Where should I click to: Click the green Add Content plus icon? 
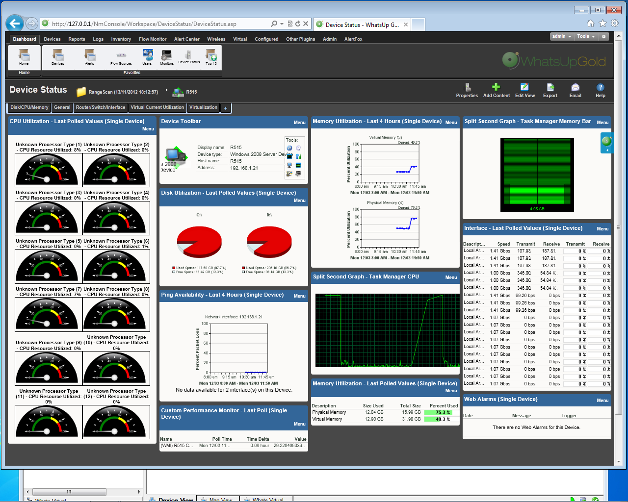(496, 87)
